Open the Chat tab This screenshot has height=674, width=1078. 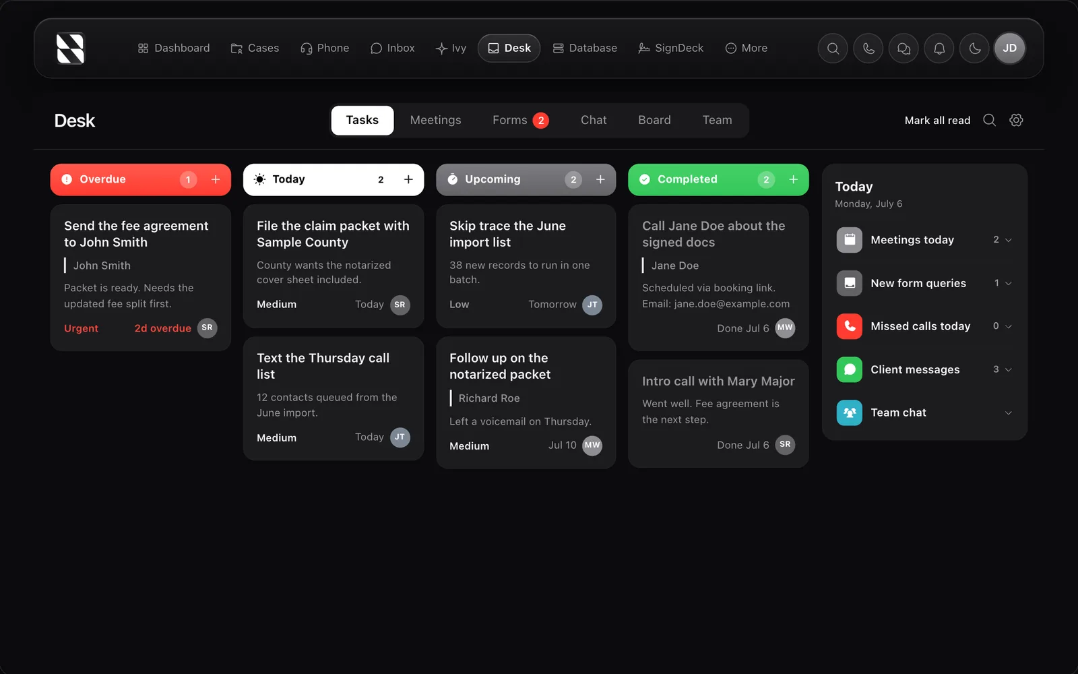(594, 120)
